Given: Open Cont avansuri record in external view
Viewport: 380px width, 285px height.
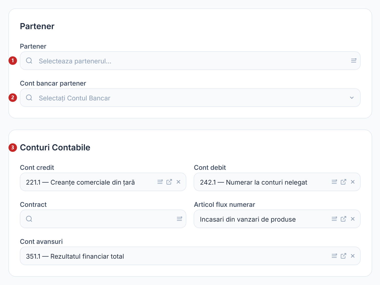Looking at the screenshot, I should coord(344,256).
